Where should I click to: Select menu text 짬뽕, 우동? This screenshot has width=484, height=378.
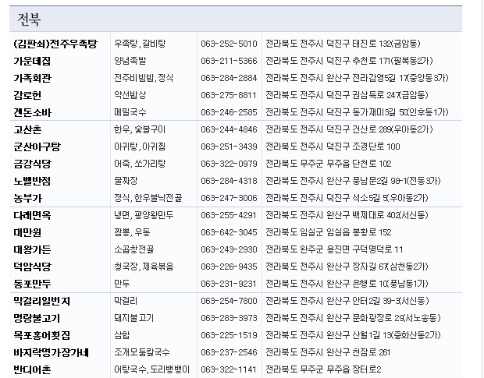point(132,232)
